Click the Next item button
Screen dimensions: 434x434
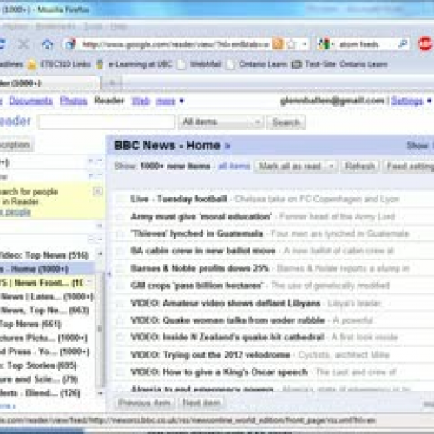[x=202, y=403]
